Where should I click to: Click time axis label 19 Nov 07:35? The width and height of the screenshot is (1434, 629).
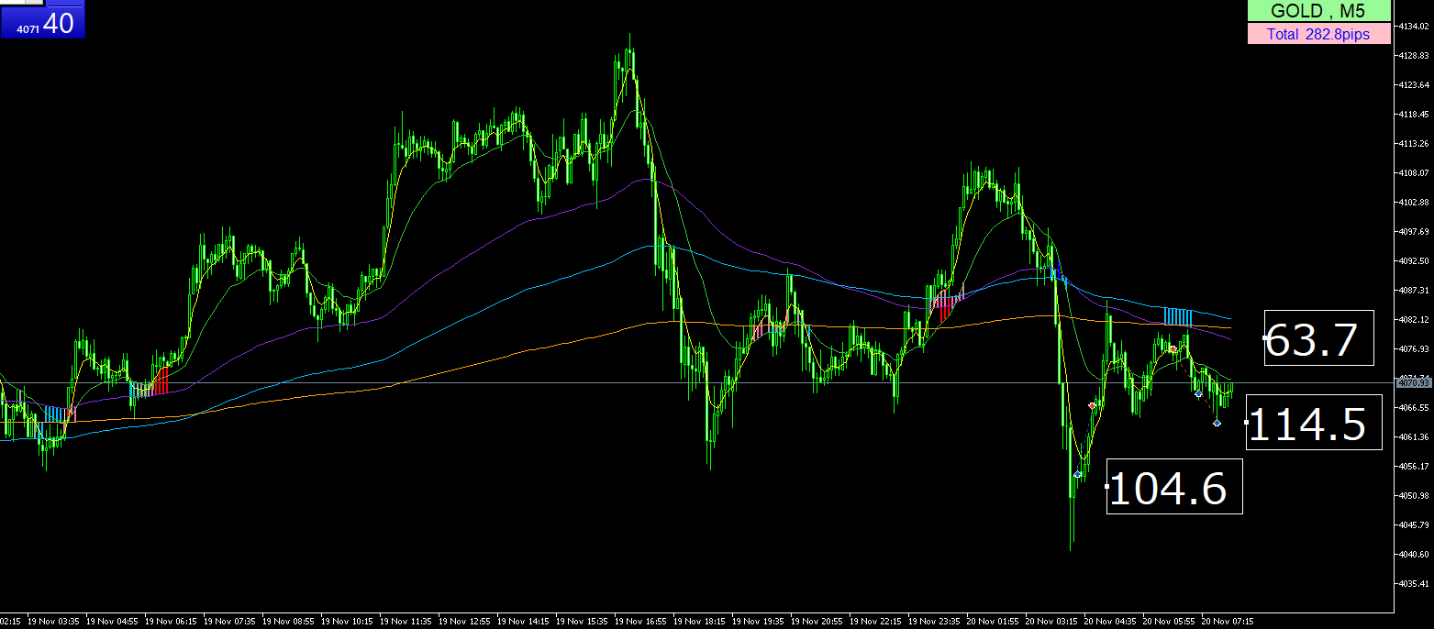(x=229, y=621)
